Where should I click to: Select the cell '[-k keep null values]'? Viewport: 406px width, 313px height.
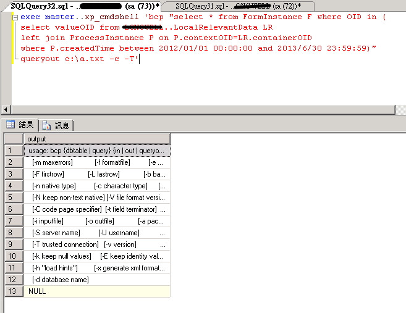pyautogui.click(x=97, y=256)
